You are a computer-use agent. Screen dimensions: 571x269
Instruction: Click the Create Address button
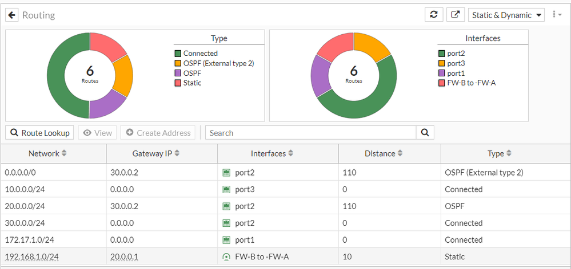pos(158,132)
